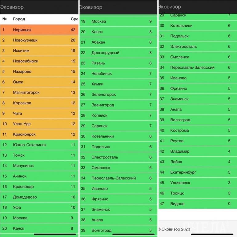Click the © Эковизор 2020 footer link

click(174, 229)
